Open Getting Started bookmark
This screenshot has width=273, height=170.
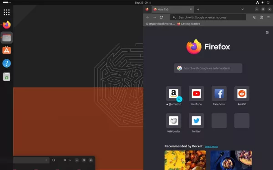pyautogui.click(x=189, y=24)
